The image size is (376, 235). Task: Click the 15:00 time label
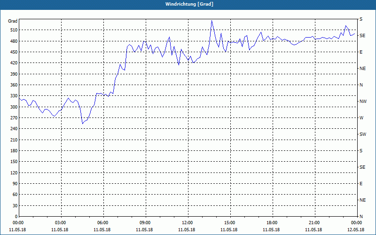point(230,223)
